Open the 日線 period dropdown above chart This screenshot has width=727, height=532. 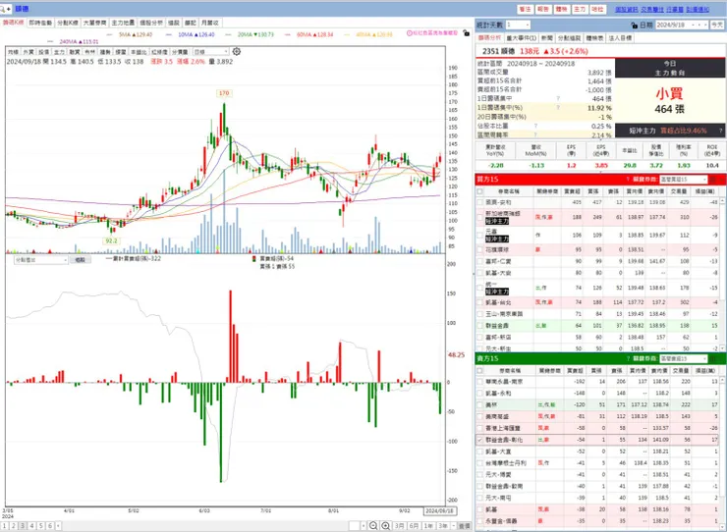click(x=211, y=51)
